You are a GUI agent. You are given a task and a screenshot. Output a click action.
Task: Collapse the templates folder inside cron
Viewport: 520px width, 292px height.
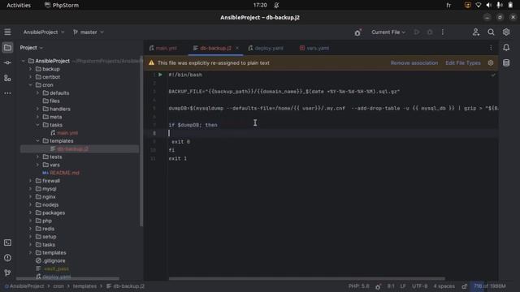(38, 140)
